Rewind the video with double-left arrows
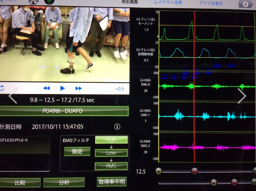This screenshot has height=191, width=256. click(x=47, y=88)
